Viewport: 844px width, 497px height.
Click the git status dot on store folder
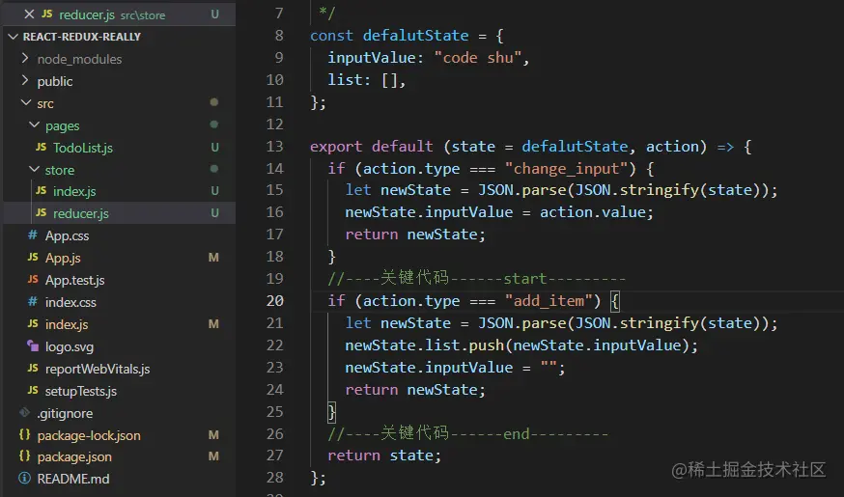coord(214,168)
